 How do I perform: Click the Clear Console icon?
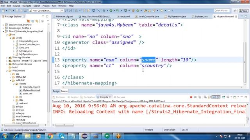(x=205, y=97)
